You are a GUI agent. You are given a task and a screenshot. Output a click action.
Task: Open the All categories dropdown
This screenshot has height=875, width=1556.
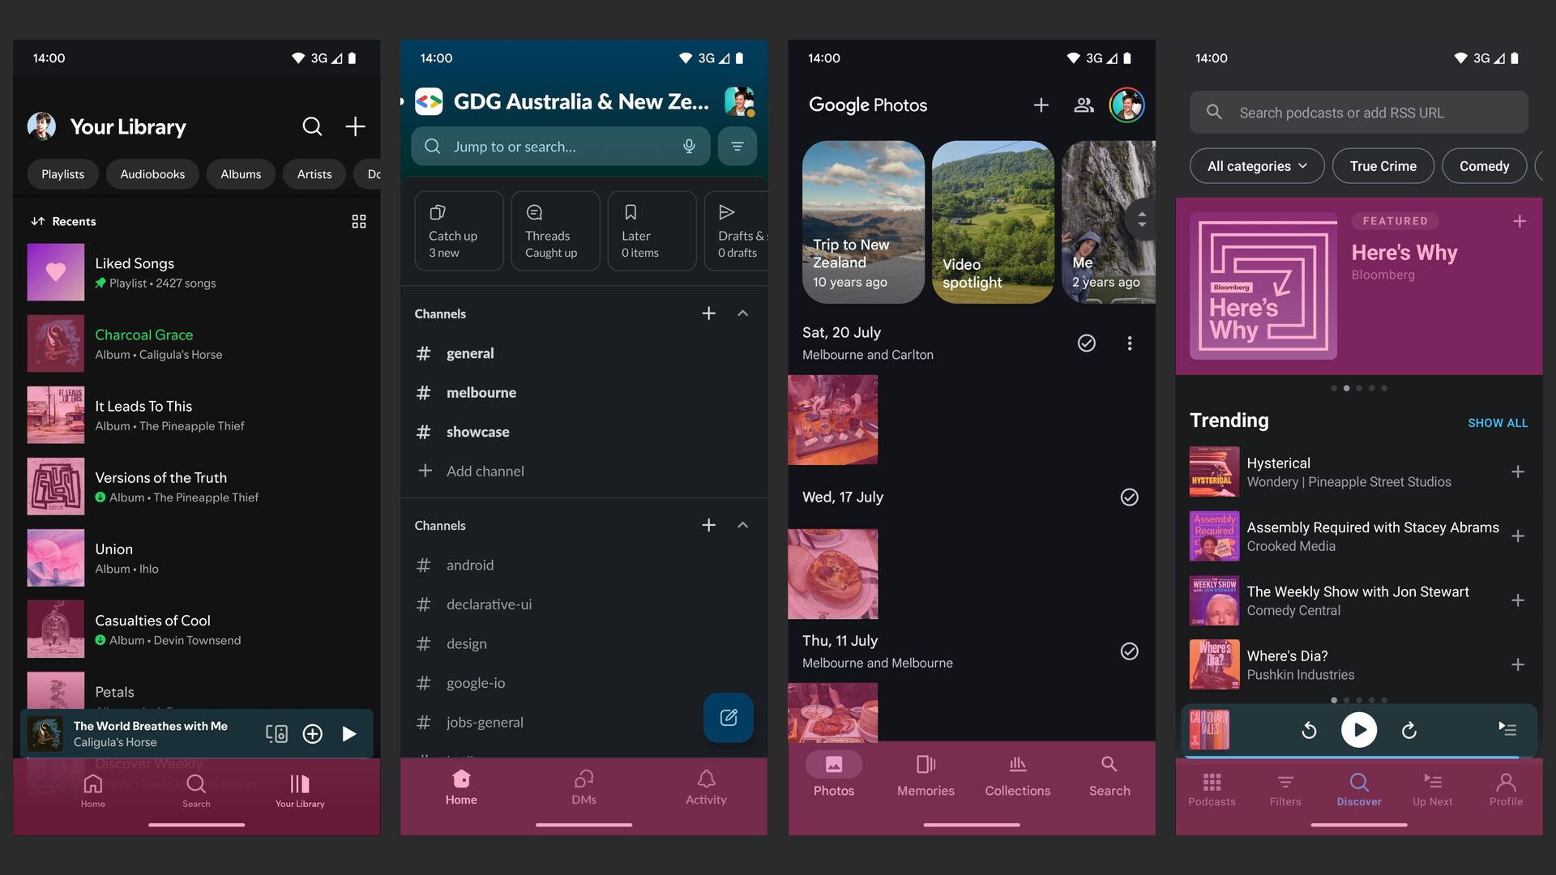coord(1256,166)
